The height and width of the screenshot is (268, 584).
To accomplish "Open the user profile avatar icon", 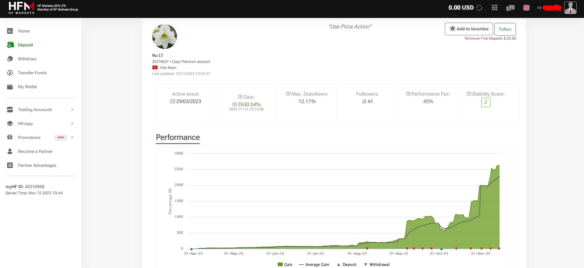I will pyautogui.click(x=570, y=8).
